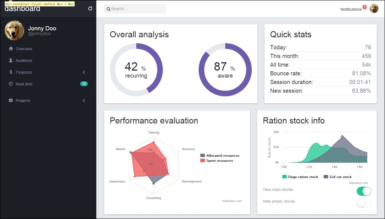The image size is (385, 219).
Task: Toggle Allocated resources series in legend
Action: (x=223, y=155)
